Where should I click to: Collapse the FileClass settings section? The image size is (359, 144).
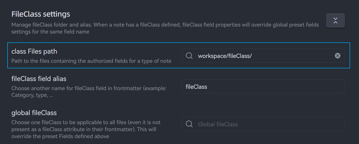click(335, 21)
